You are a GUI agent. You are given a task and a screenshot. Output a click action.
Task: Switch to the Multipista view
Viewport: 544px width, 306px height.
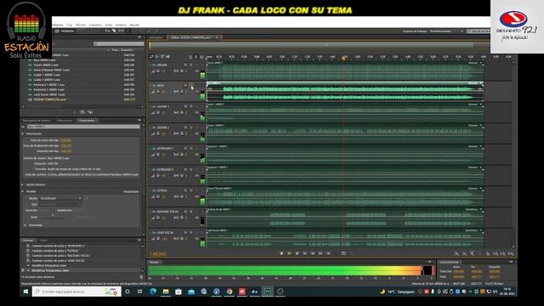pyautogui.click(x=65, y=31)
